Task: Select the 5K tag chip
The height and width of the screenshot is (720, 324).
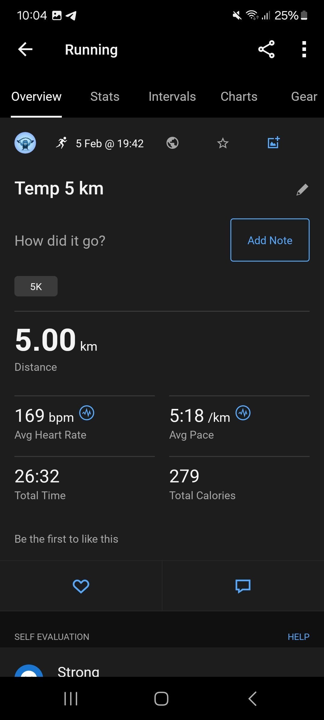Action: (x=36, y=286)
